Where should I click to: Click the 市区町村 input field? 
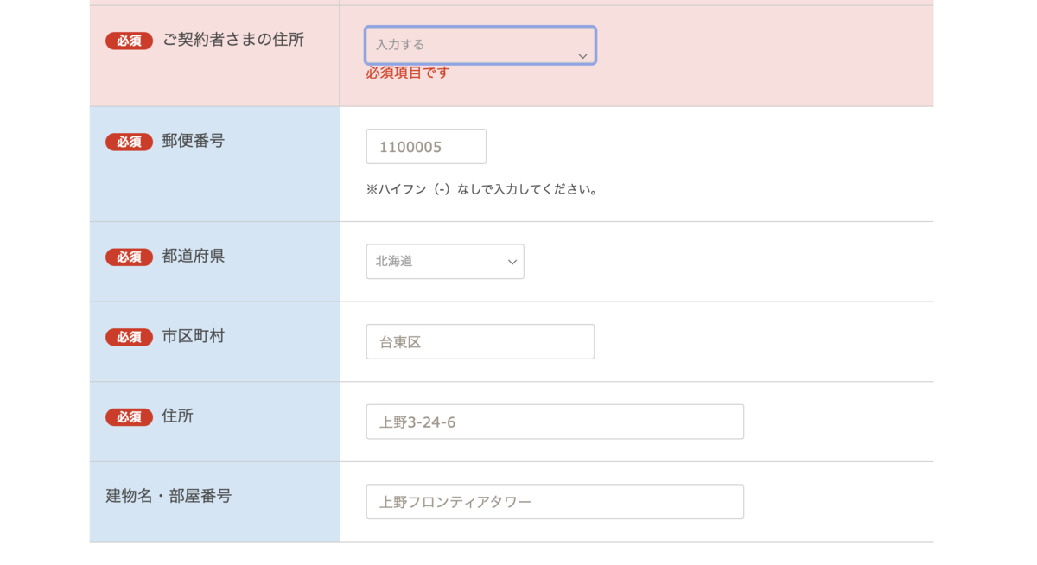[x=480, y=342]
